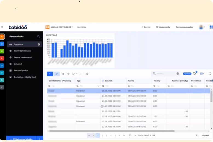Screen dimensions: 213x142
Task: Open the sum icon in the table footer
Action: pos(197,135)
